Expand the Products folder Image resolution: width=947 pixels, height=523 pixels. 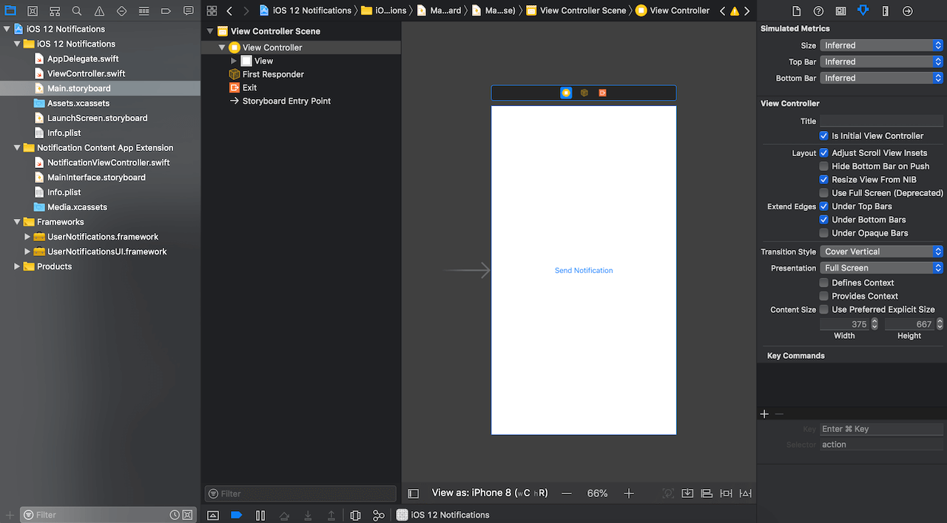pyautogui.click(x=17, y=266)
